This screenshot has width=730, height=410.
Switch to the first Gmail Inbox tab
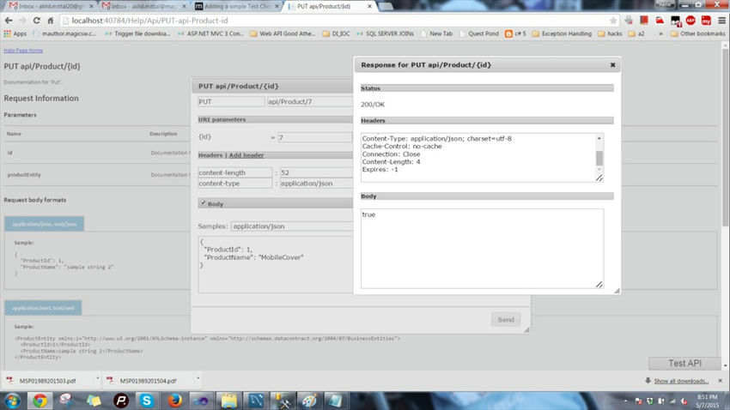point(51,6)
